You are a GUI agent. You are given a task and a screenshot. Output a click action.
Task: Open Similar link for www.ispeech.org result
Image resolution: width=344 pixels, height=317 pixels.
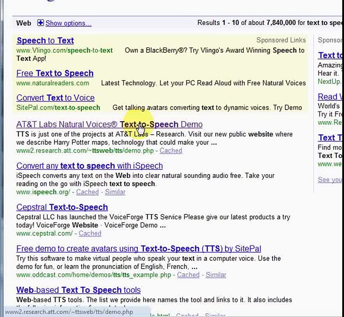(x=115, y=192)
